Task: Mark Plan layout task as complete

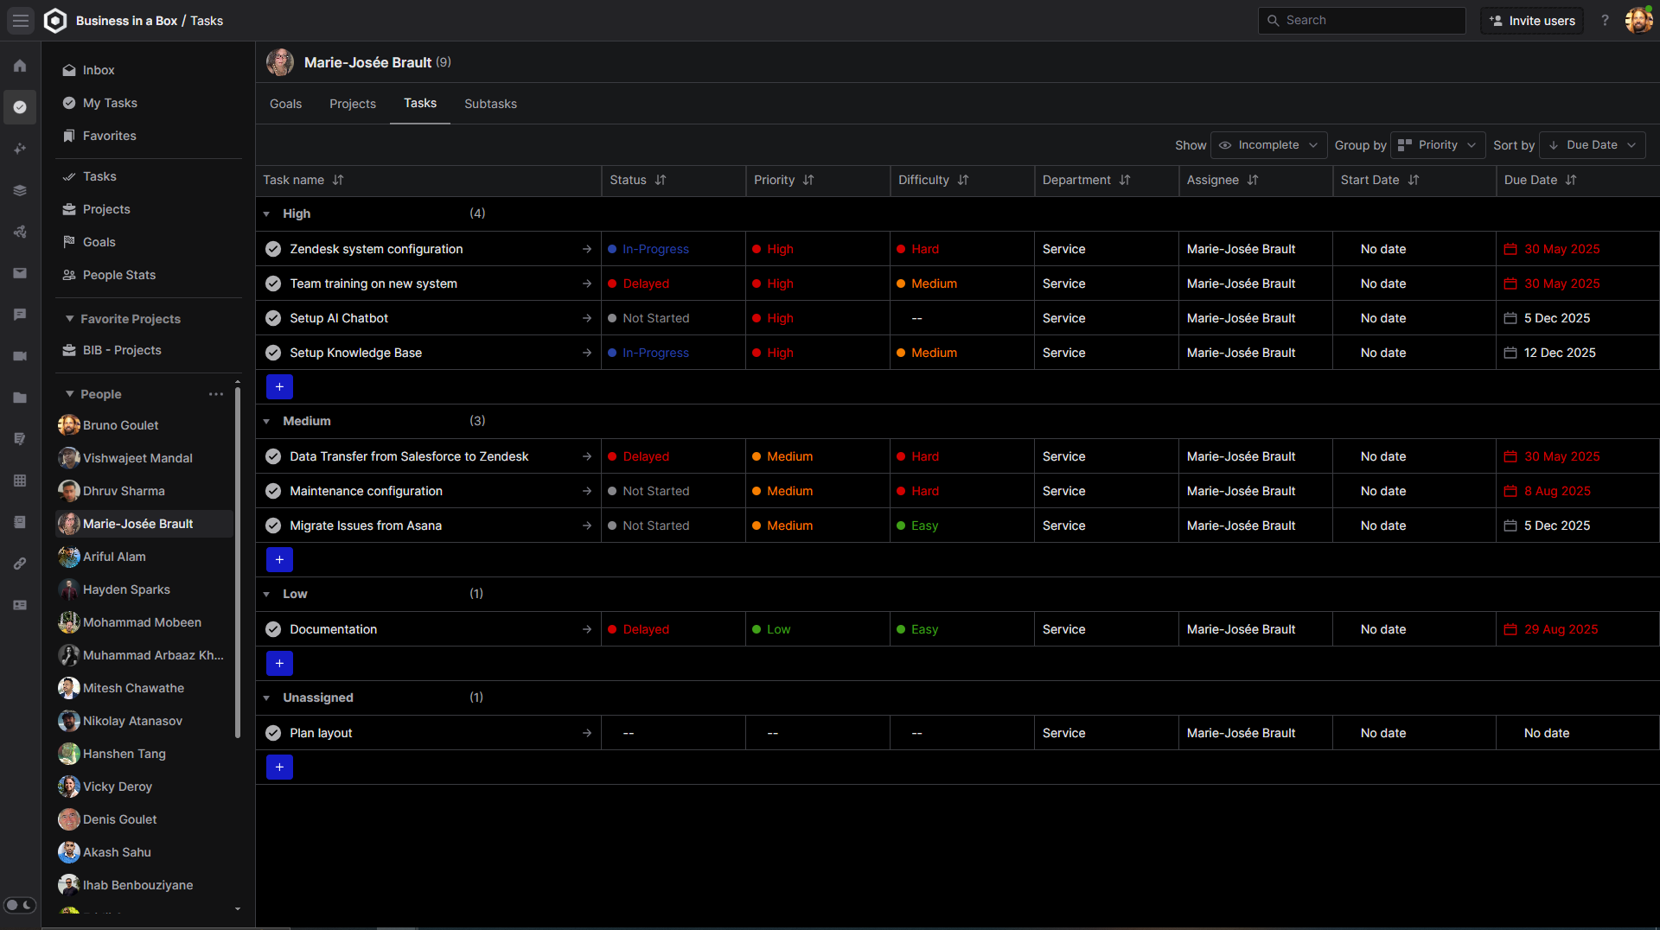Action: coord(273,733)
